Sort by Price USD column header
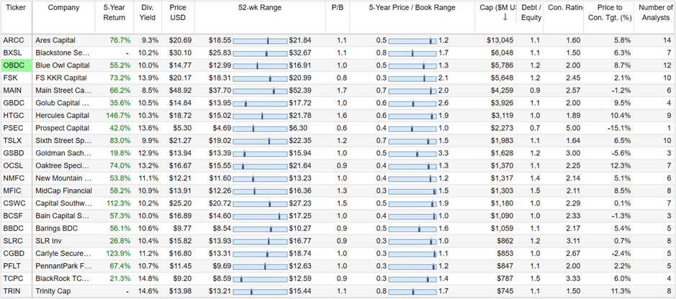 (178, 12)
